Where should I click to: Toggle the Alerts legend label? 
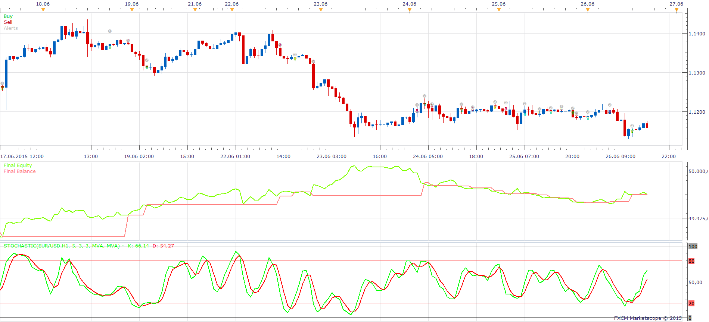click(x=11, y=28)
